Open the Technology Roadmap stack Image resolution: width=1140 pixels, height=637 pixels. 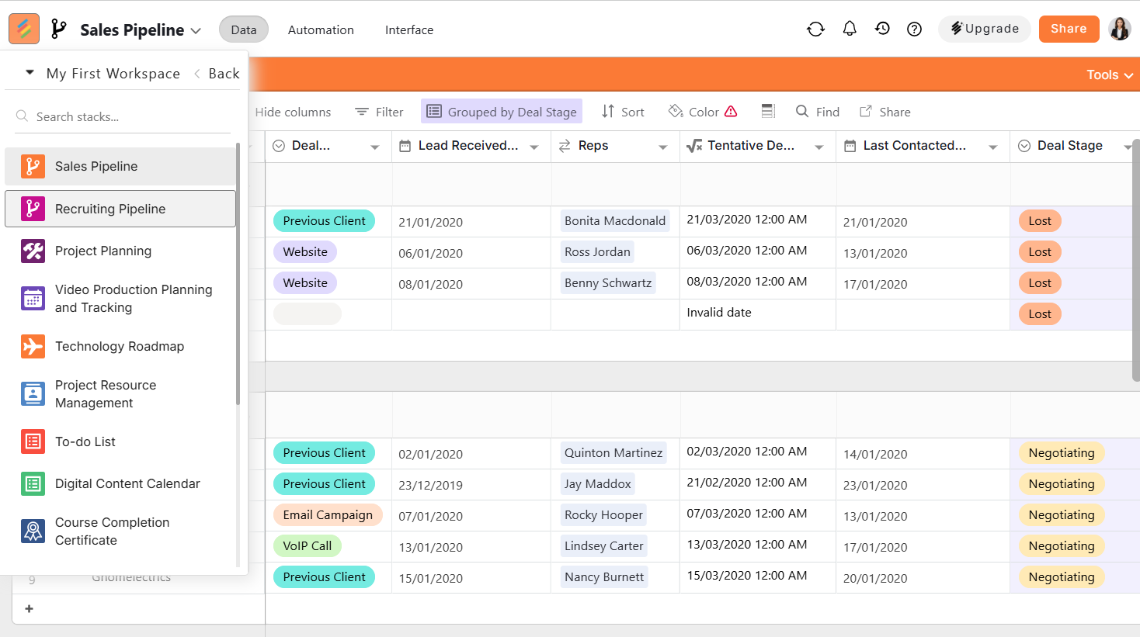tap(120, 346)
